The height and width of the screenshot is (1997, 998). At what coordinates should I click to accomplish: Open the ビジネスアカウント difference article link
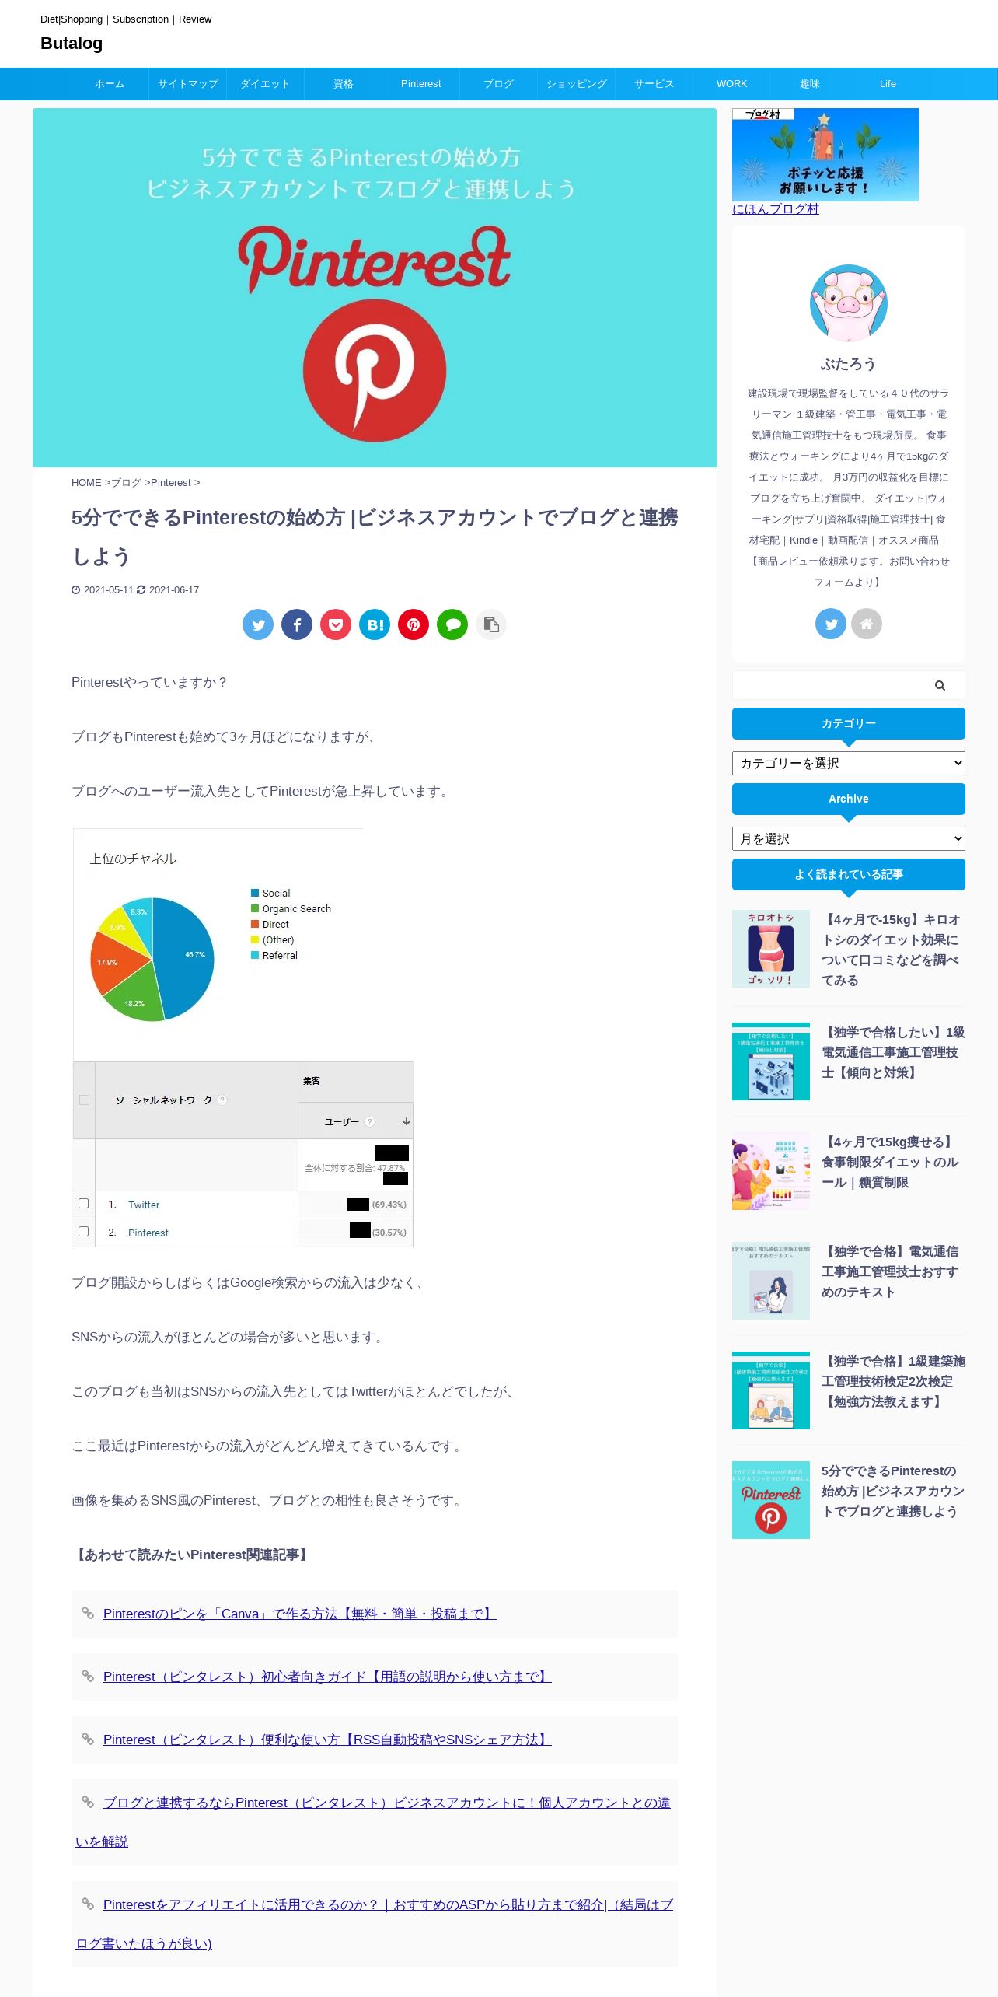[x=375, y=1822]
